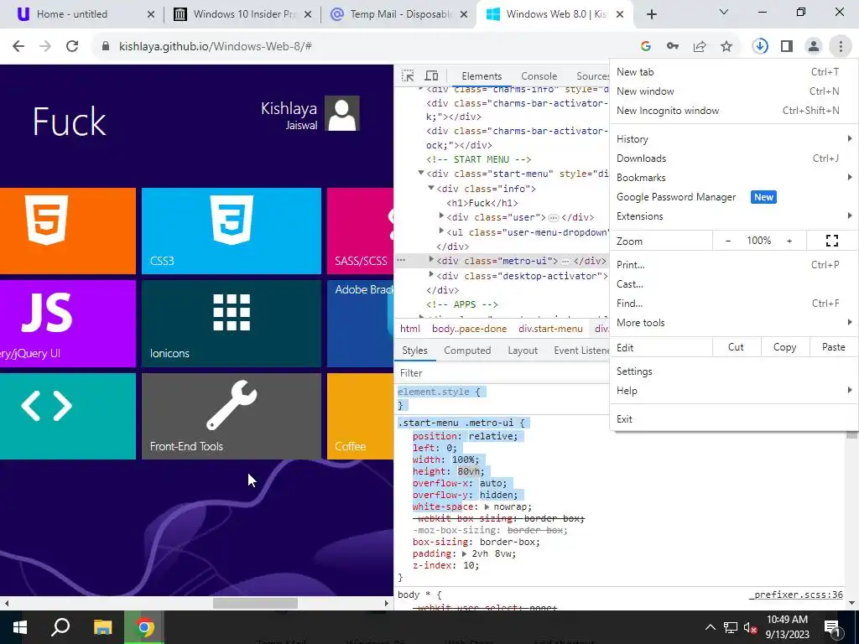Click the Zoom minus button
Viewport: 859px width, 644px height.
728,241
